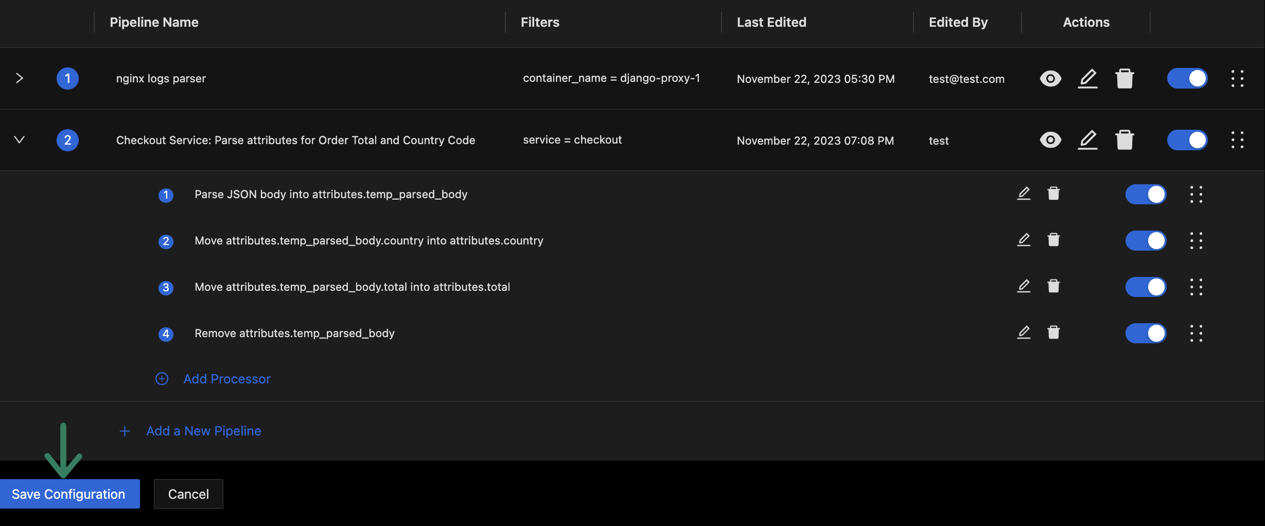Click drag handle of Remove temp_parsed_body processor
1265x526 pixels.
click(1196, 334)
